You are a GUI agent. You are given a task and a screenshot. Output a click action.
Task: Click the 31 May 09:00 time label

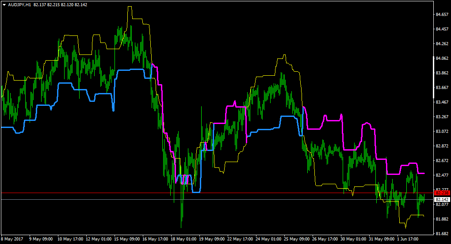pyautogui.click(x=382, y=239)
